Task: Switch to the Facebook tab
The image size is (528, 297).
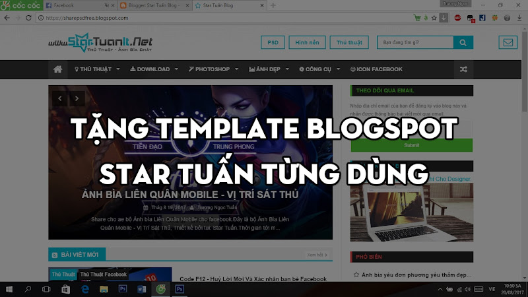Action: 79,5
